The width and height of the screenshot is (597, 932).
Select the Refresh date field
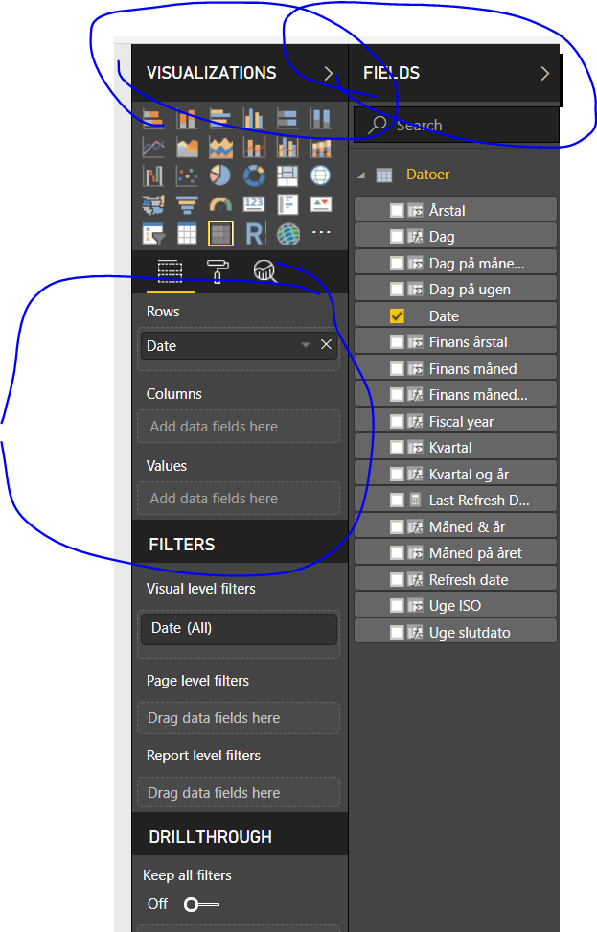(455, 579)
